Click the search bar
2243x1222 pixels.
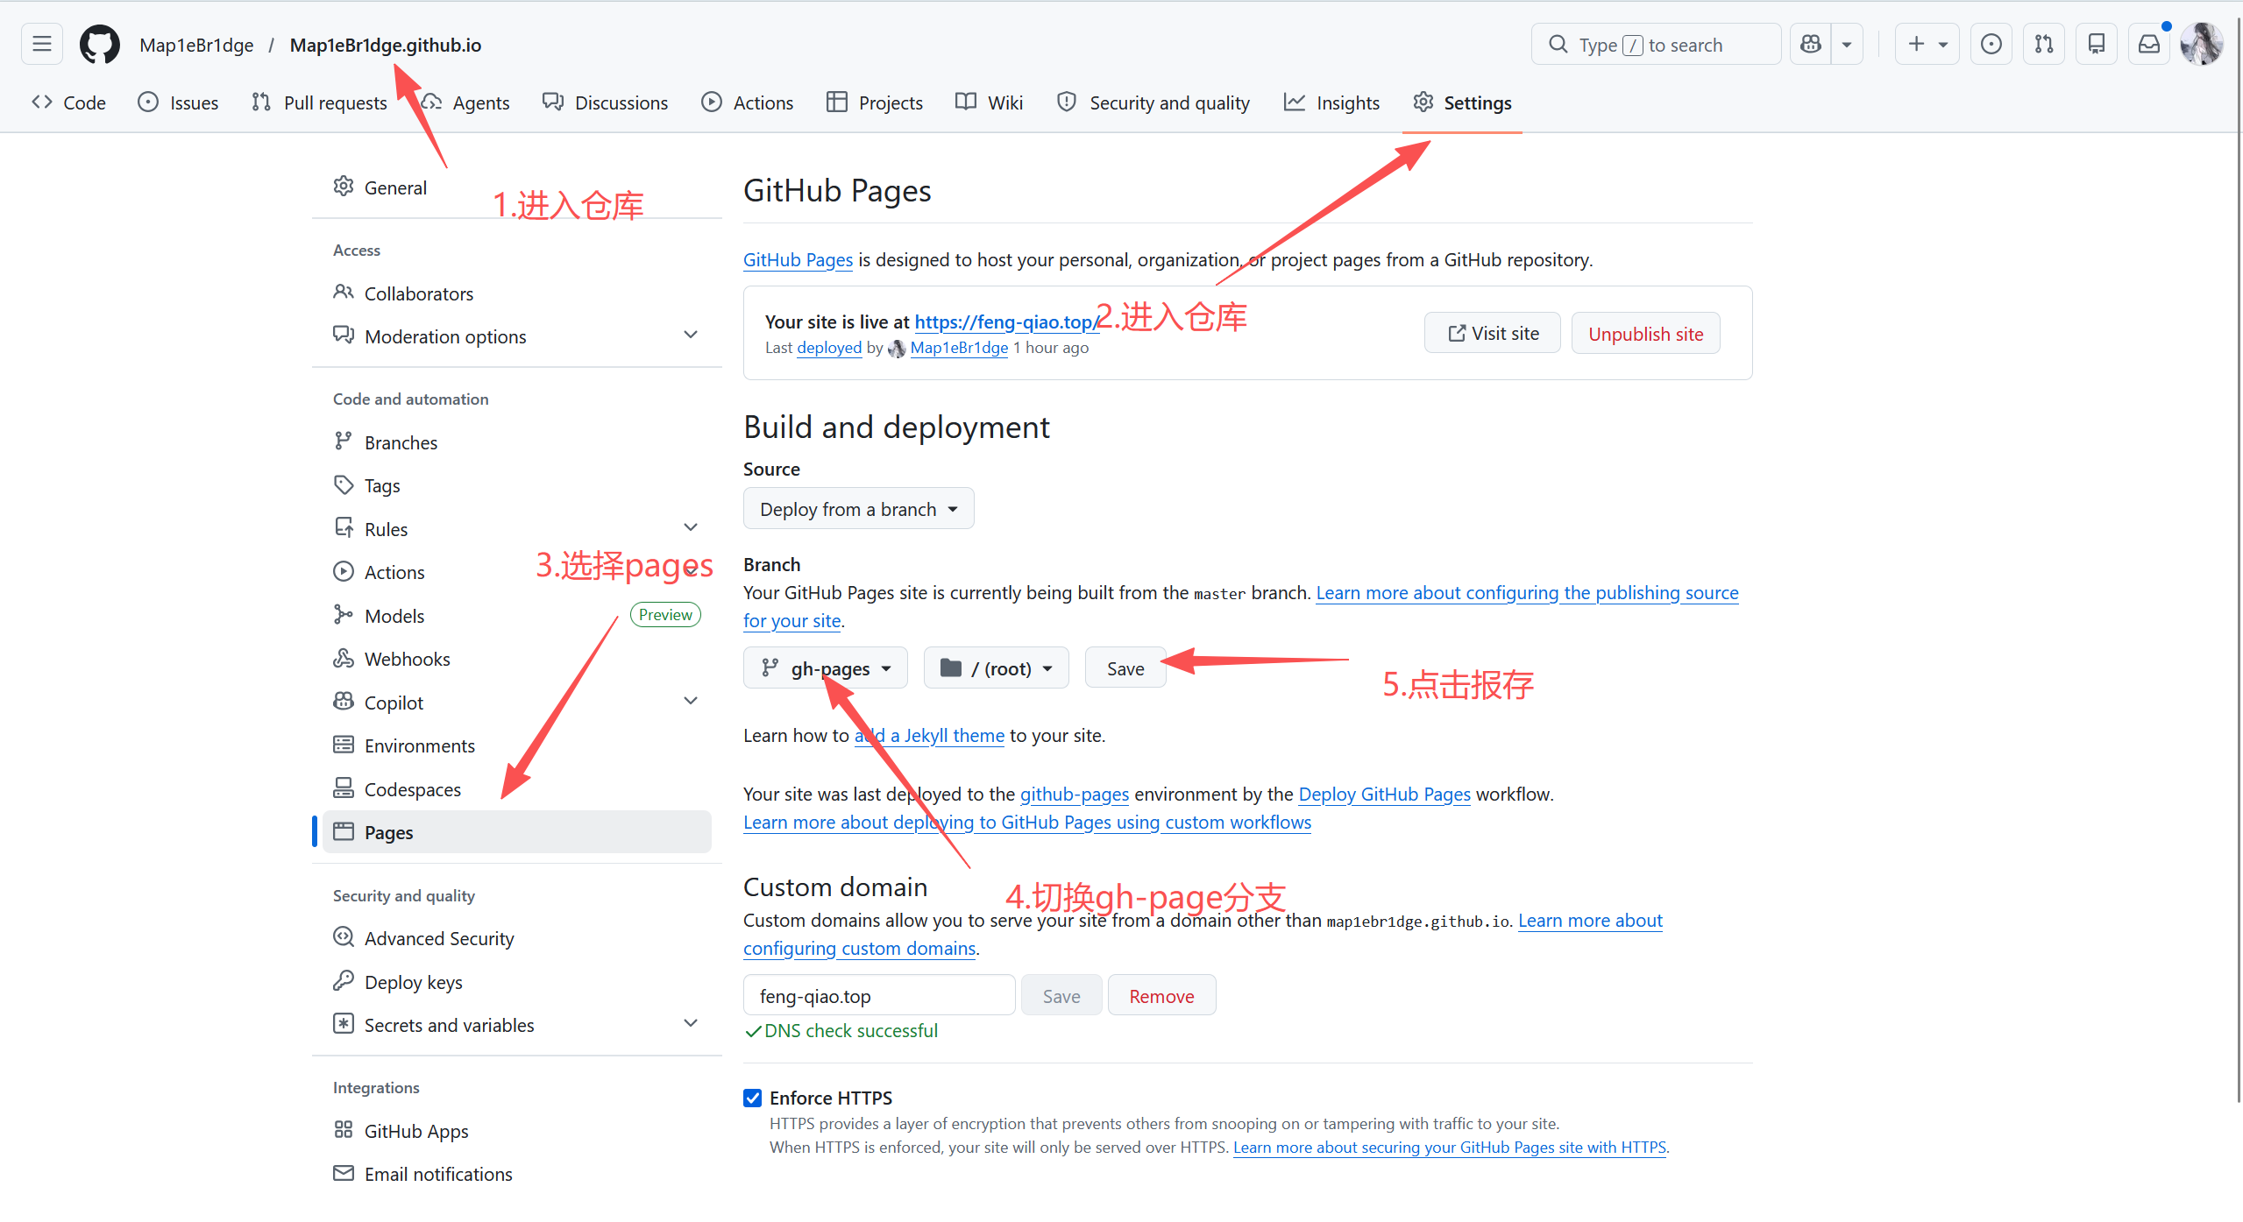point(1656,44)
